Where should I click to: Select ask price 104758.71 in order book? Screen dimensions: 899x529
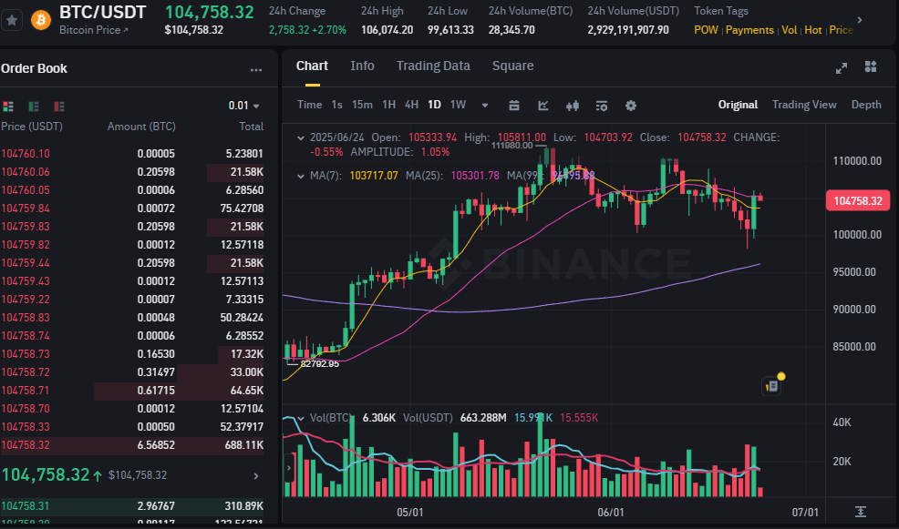click(x=26, y=391)
